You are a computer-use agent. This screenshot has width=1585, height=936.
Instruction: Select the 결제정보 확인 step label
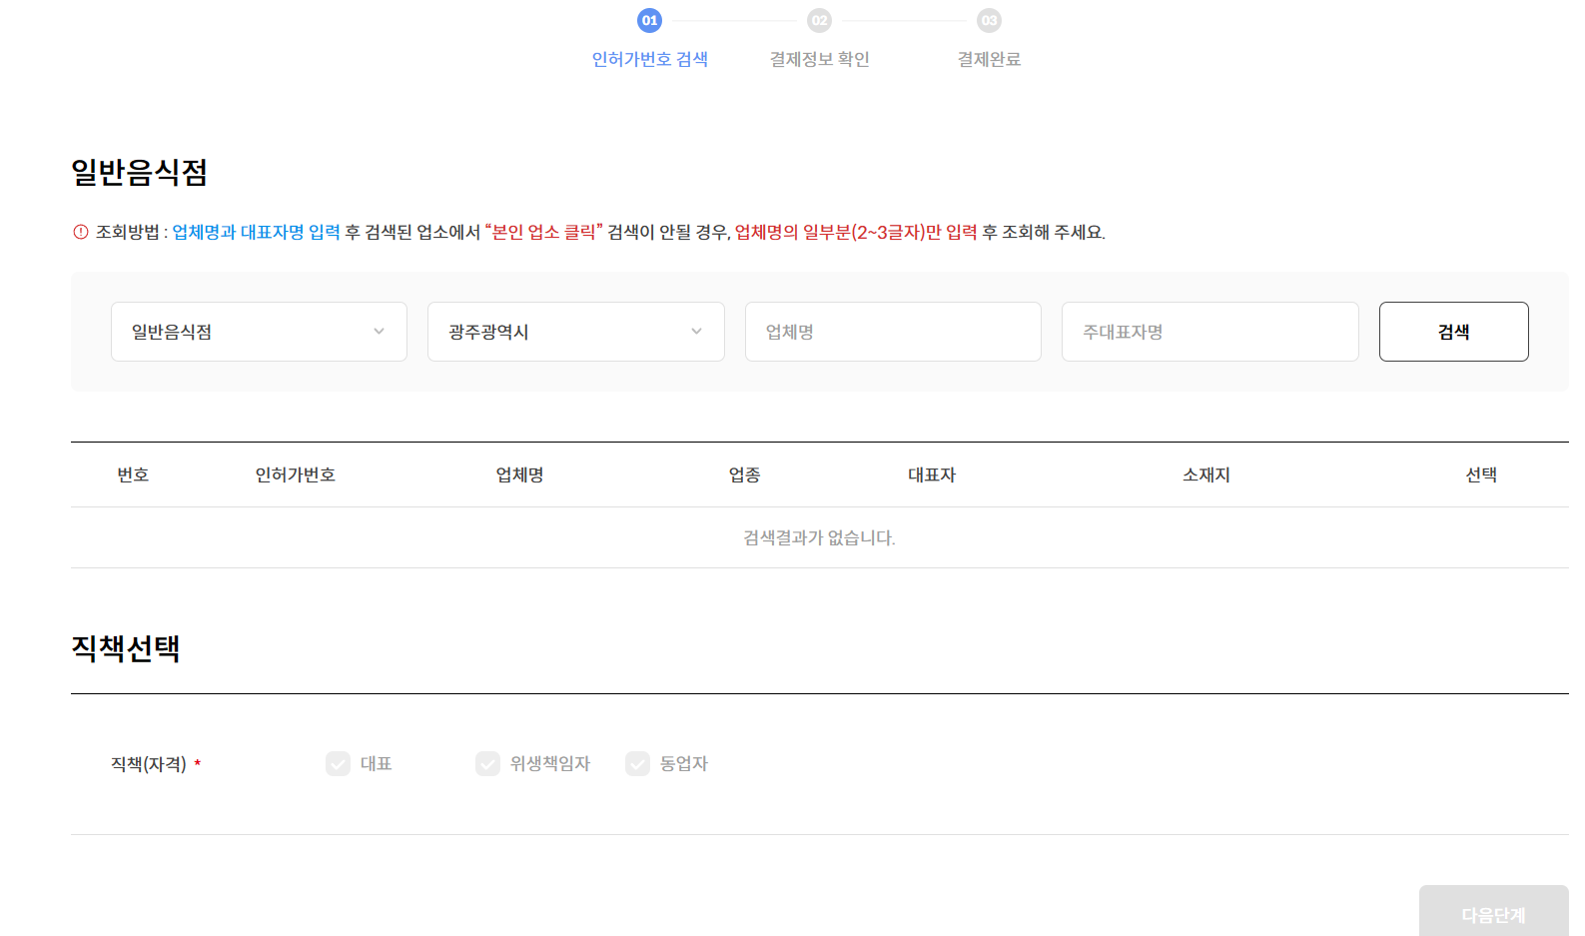pyautogui.click(x=820, y=59)
